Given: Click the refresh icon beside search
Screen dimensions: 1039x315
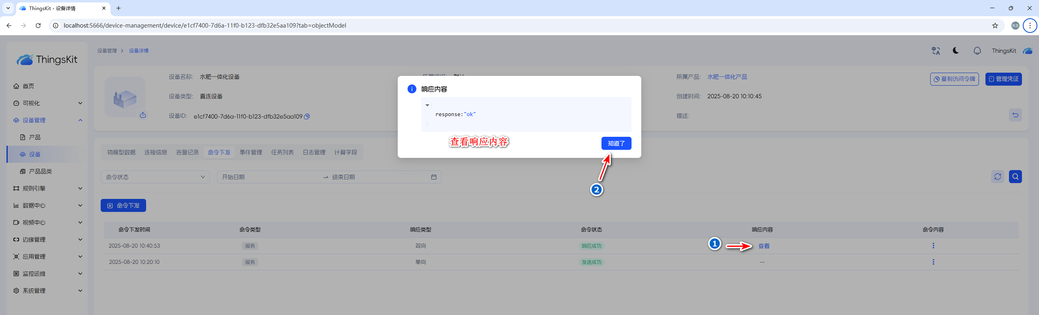Looking at the screenshot, I should pyautogui.click(x=998, y=177).
